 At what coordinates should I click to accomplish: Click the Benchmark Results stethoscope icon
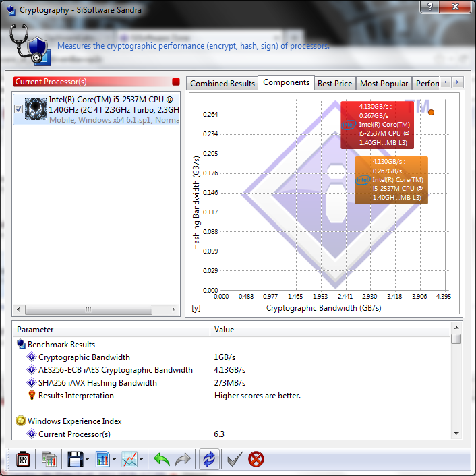click(x=21, y=344)
